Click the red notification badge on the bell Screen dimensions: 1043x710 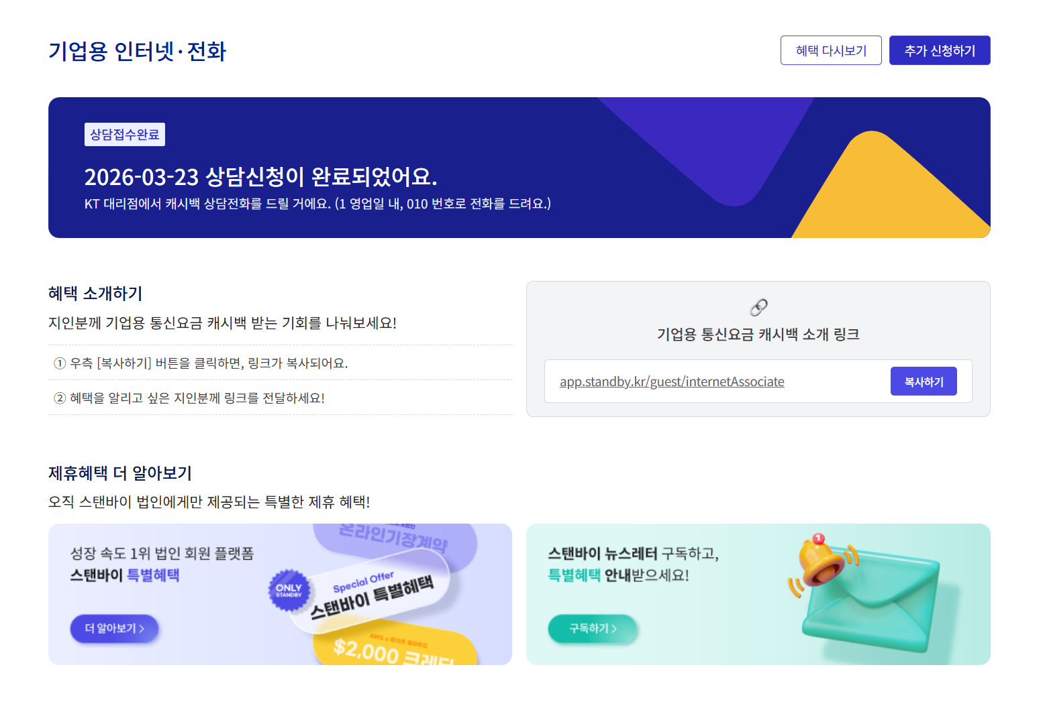(x=819, y=536)
